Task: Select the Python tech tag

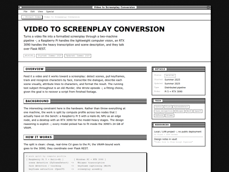Action: [x=159, y=107]
